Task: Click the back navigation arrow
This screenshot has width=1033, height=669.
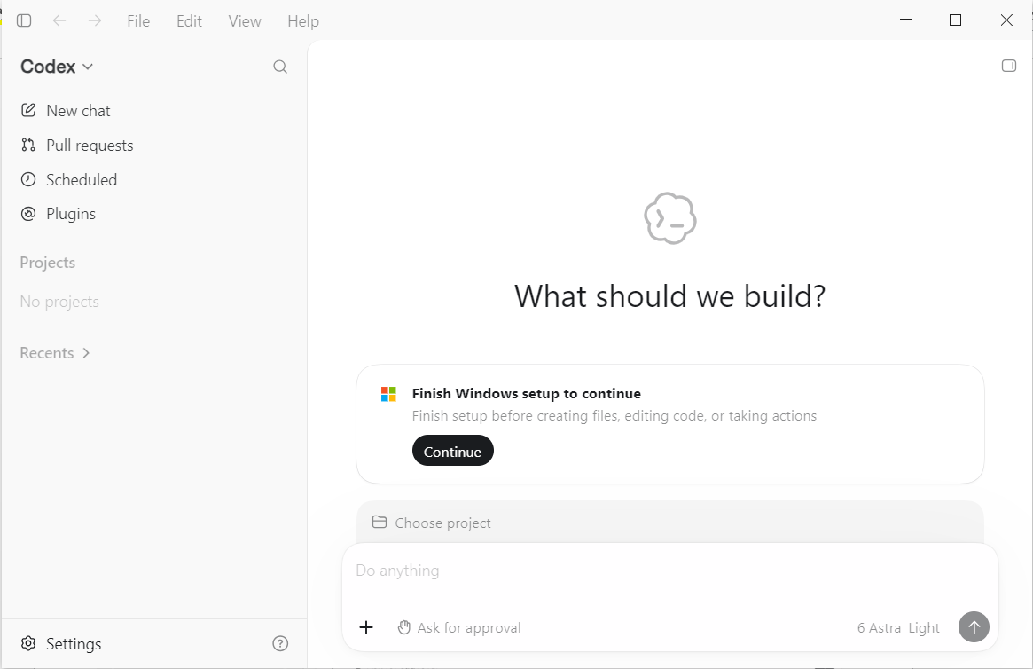Action: [x=59, y=20]
